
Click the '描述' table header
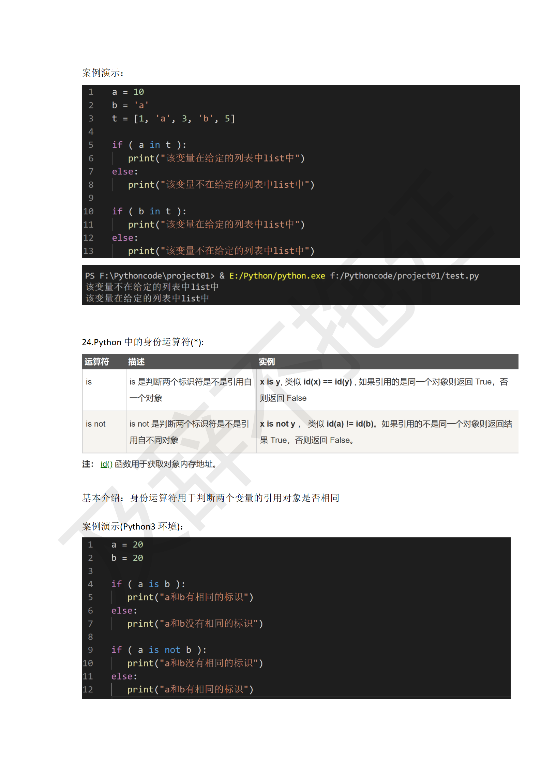(136, 362)
